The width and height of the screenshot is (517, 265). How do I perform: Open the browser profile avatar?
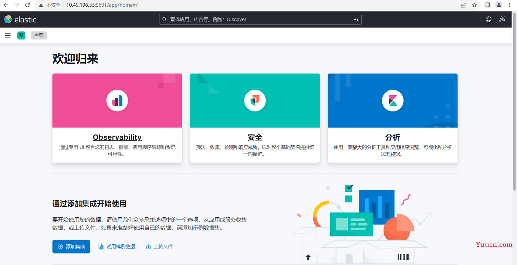pyautogui.click(x=499, y=5)
